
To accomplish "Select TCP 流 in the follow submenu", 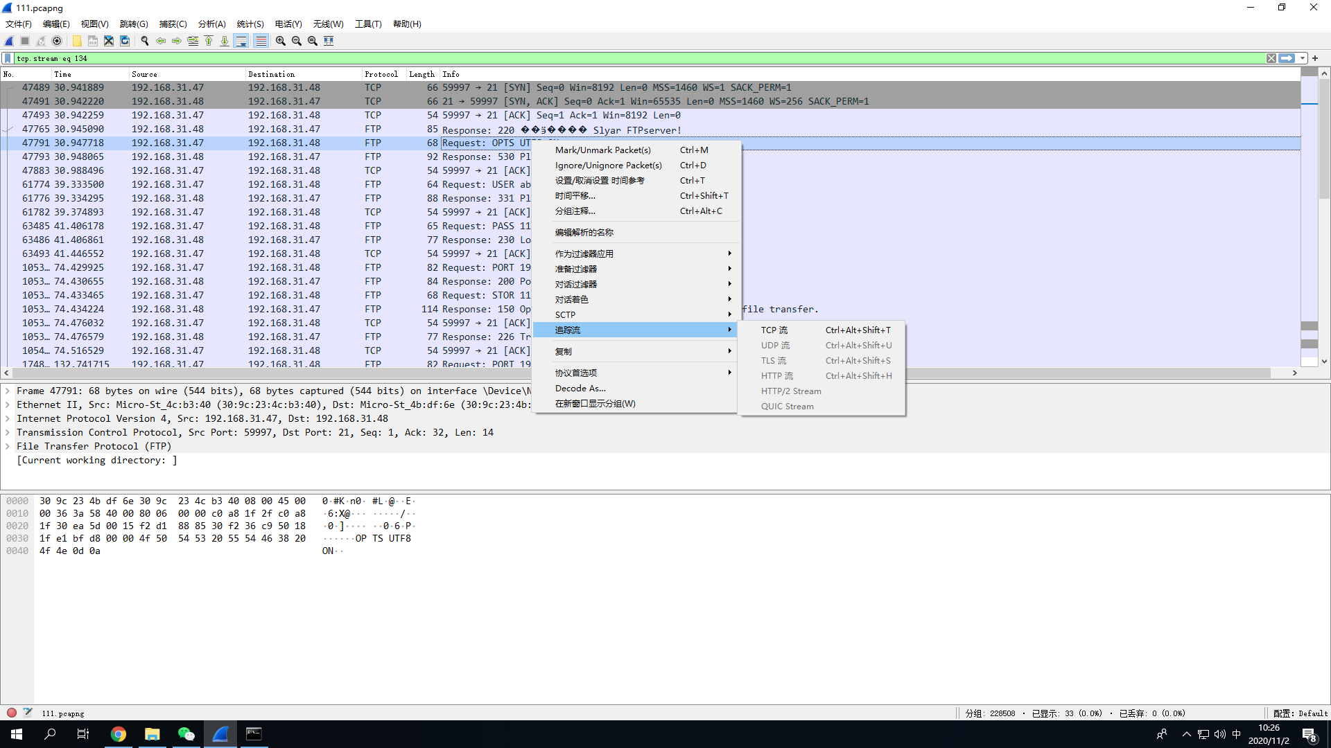I will [x=774, y=330].
